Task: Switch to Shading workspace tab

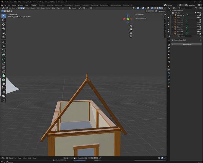Action: point(77,5)
